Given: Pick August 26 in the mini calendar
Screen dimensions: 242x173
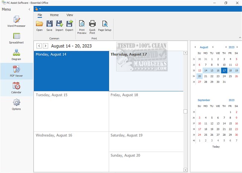Looking at the screenshot, I should pos(236,76).
